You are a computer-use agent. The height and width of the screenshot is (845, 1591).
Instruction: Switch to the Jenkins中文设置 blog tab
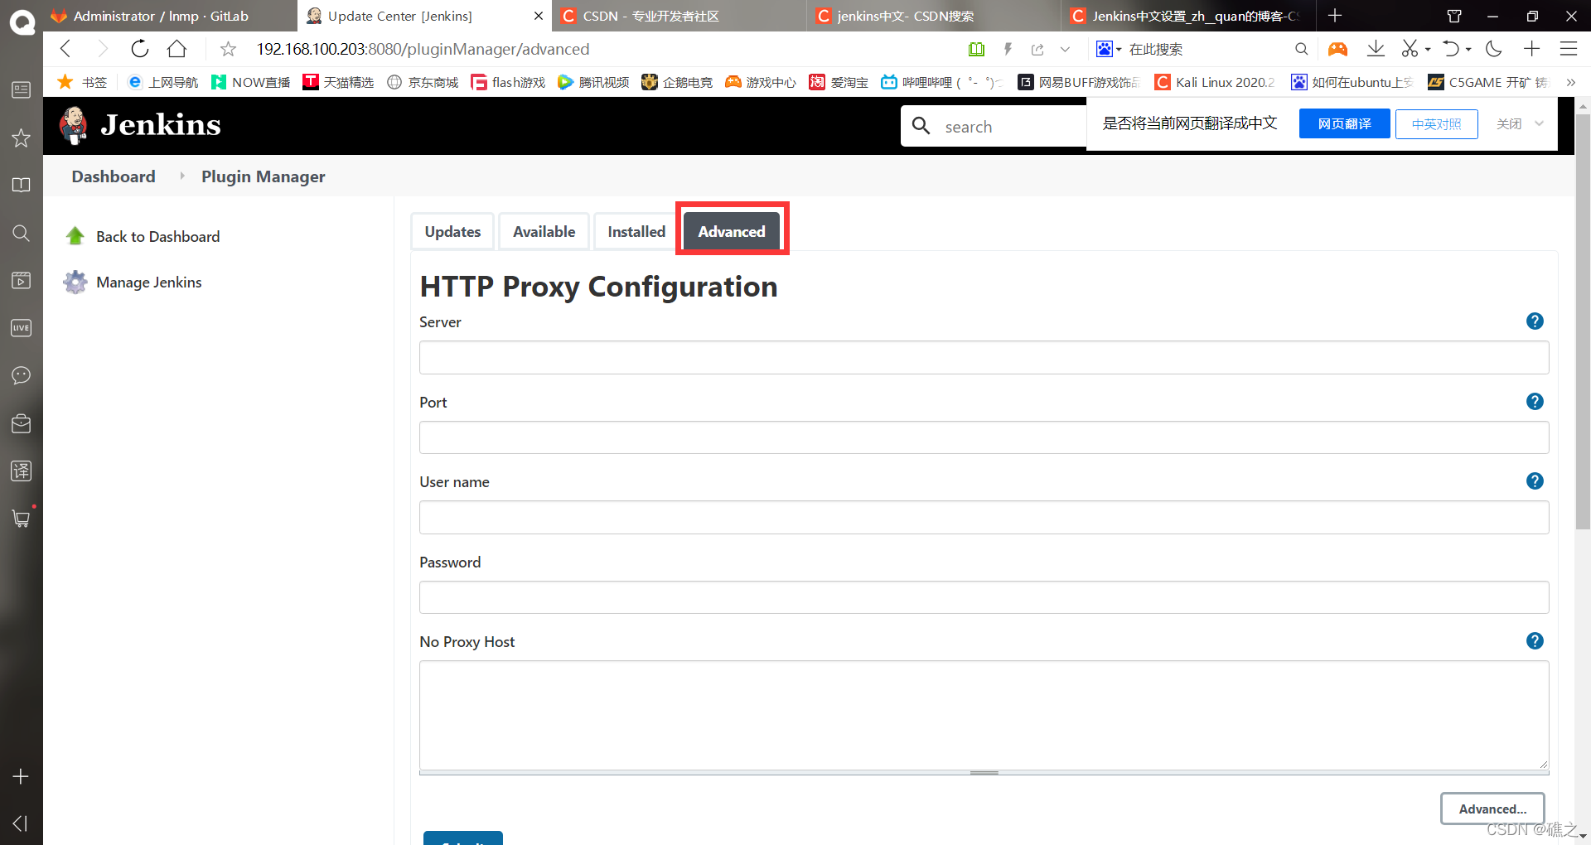pos(1188,16)
